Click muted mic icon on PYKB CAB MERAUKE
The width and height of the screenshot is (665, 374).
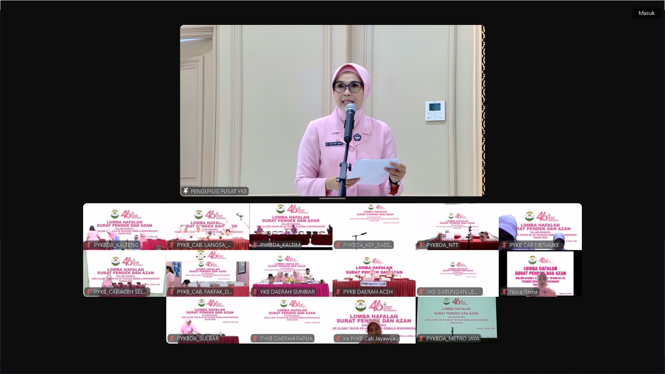[x=504, y=245]
